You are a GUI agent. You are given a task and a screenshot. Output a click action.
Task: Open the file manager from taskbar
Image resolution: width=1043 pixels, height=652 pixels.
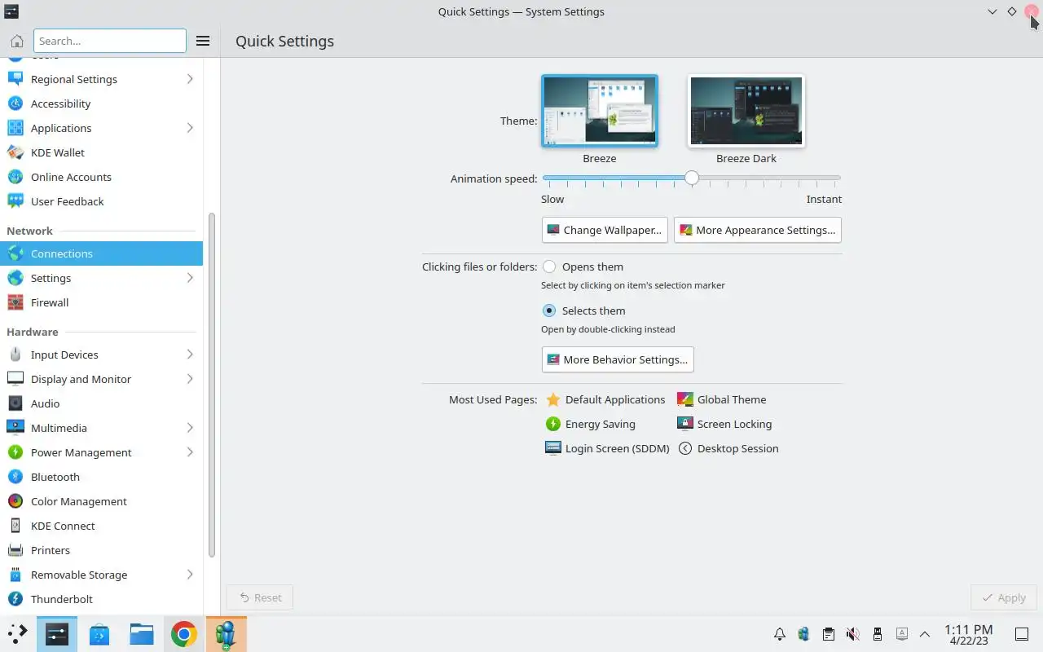click(x=141, y=634)
